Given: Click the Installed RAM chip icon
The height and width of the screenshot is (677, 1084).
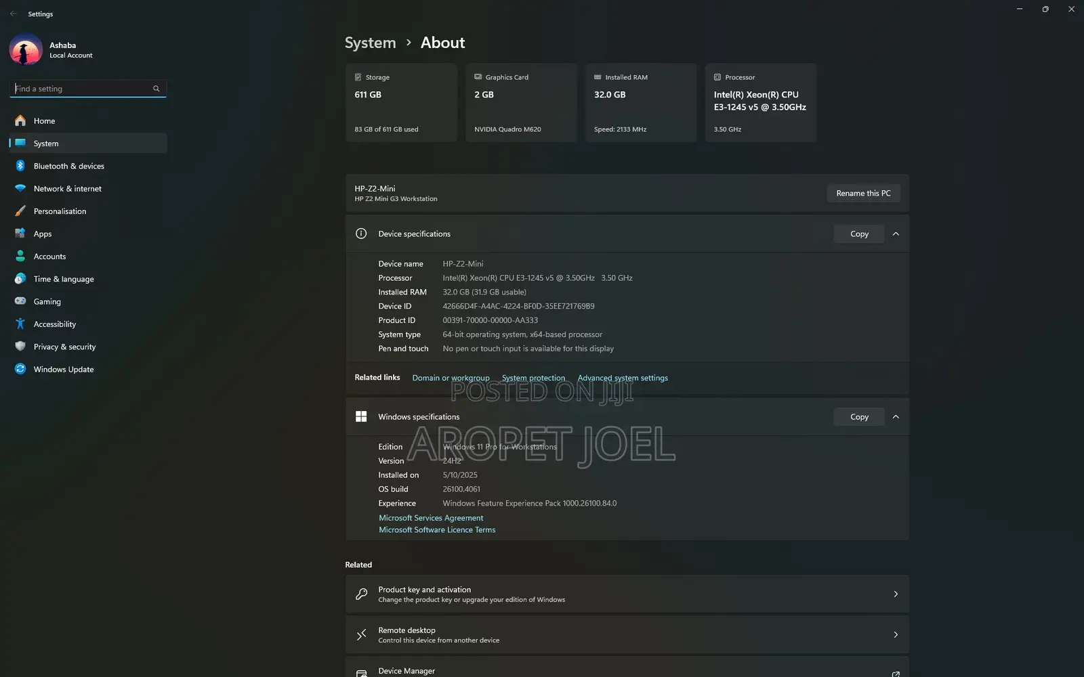Looking at the screenshot, I should coord(598,77).
